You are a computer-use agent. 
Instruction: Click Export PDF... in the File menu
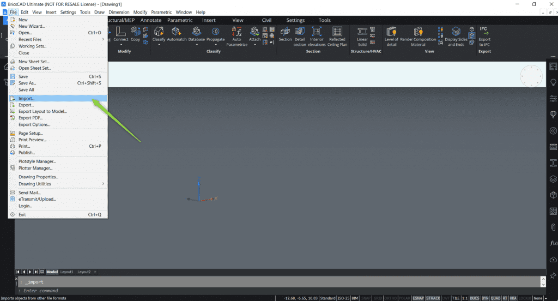pos(31,118)
